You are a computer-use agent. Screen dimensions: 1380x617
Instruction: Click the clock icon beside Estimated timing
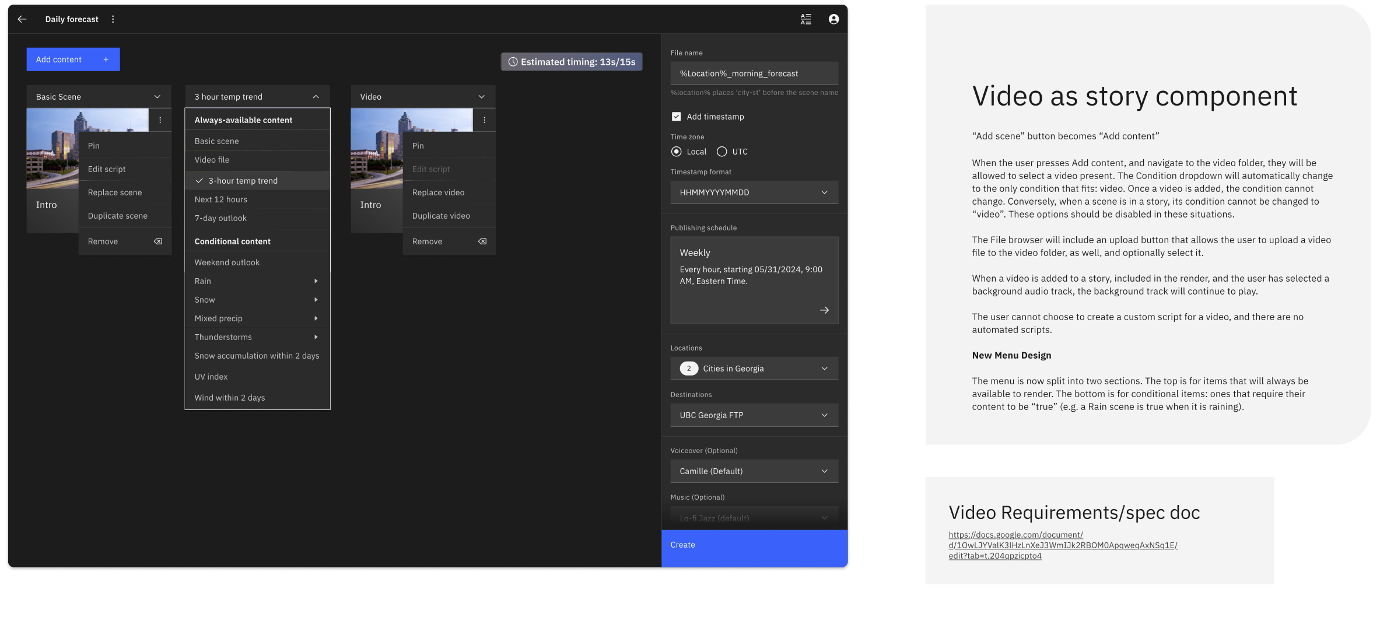point(513,62)
